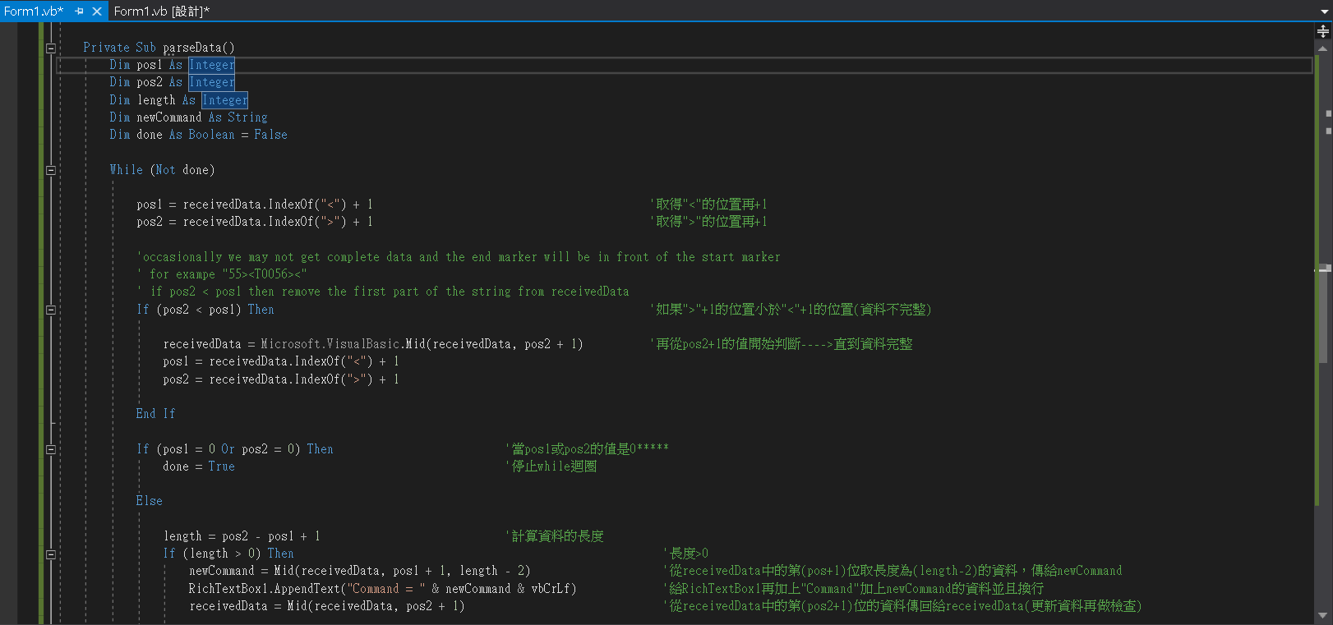Click vbCrLf in the AppendText line
This screenshot has width=1333, height=625.
click(551, 589)
